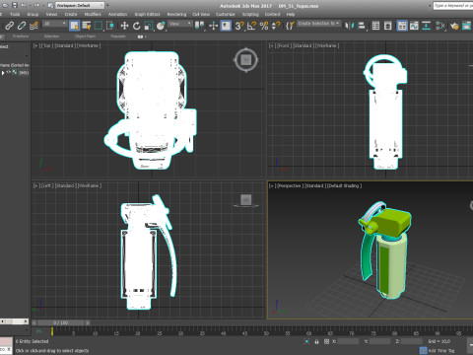Activate the Select and Scale tool
This screenshot has height=355, width=473.
tap(149, 26)
